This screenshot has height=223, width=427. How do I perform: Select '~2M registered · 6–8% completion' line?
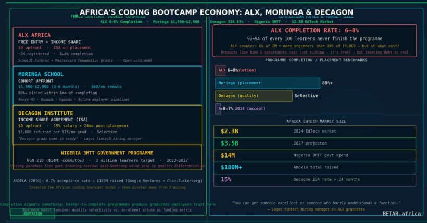click(56, 54)
